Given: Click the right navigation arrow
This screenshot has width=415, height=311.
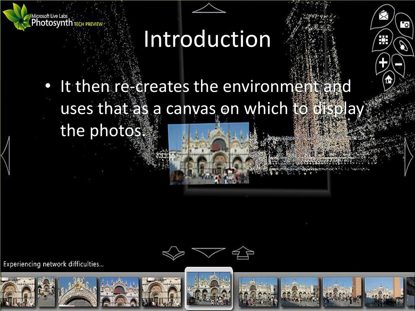Looking at the screenshot, I should coord(409,157).
